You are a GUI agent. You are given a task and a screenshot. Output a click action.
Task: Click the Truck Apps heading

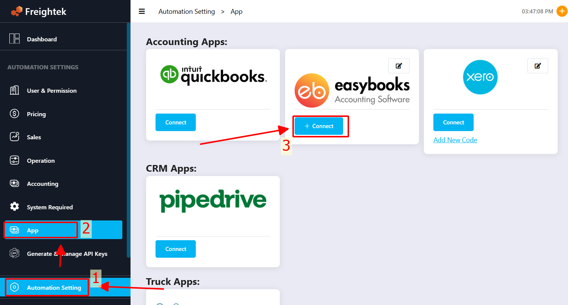pyautogui.click(x=173, y=282)
